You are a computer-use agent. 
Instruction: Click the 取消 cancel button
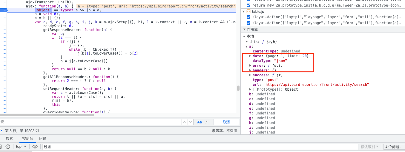(x=226, y=122)
